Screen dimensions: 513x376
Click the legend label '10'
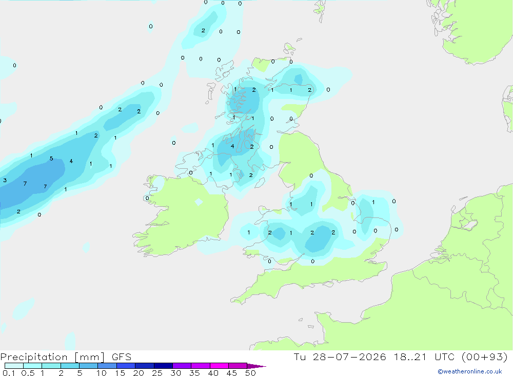pyautogui.click(x=102, y=373)
